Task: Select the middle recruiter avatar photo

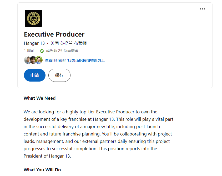Action: pyautogui.click(x=33, y=60)
